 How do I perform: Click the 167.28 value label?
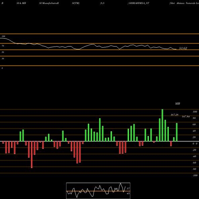click(x=174, y=115)
